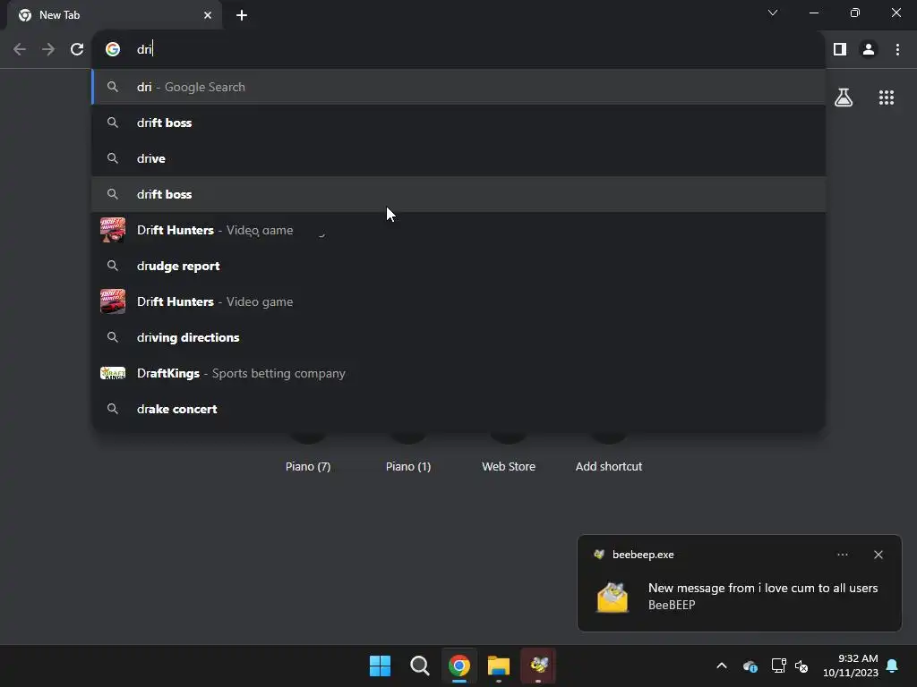Image resolution: width=917 pixels, height=687 pixels.
Task: Open the Chrome three-dot menu
Action: click(897, 49)
